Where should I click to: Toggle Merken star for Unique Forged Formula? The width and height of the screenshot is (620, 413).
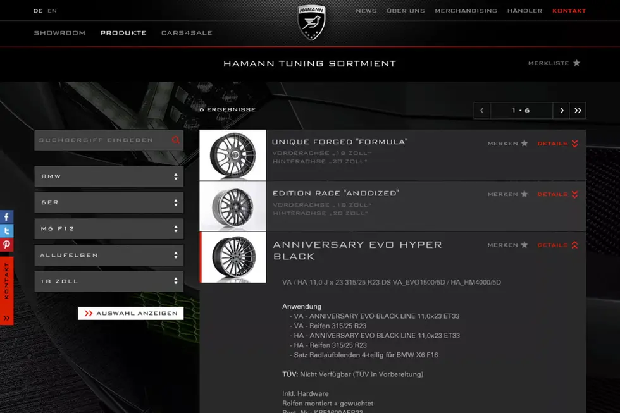point(524,144)
